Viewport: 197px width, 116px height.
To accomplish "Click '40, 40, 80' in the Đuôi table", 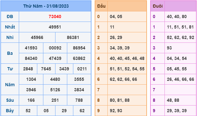I will [x=177, y=16].
